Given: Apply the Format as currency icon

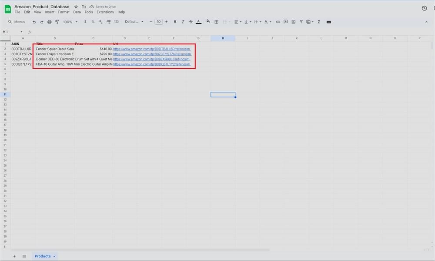Looking at the screenshot, I should click(x=85, y=21).
